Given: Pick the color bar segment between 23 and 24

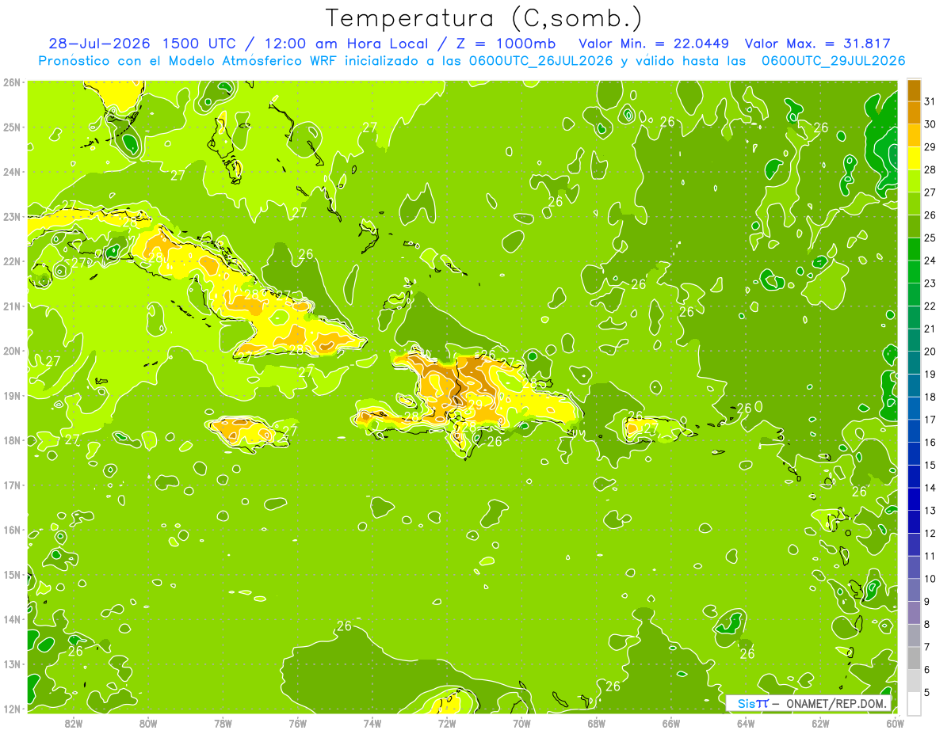Looking at the screenshot, I should pos(914,272).
